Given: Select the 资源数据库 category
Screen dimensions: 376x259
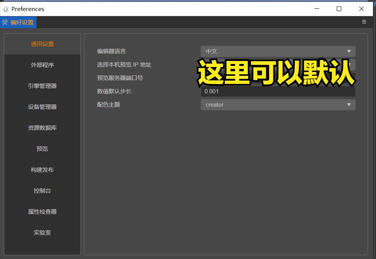Looking at the screenshot, I should (x=42, y=128).
